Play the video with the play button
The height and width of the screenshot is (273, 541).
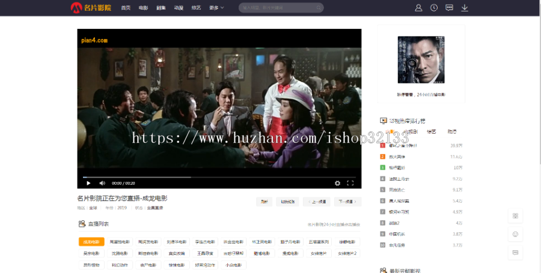click(x=88, y=183)
